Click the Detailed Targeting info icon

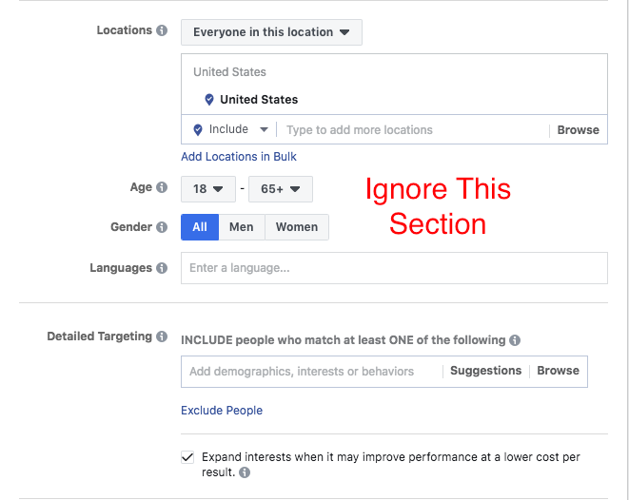click(162, 337)
